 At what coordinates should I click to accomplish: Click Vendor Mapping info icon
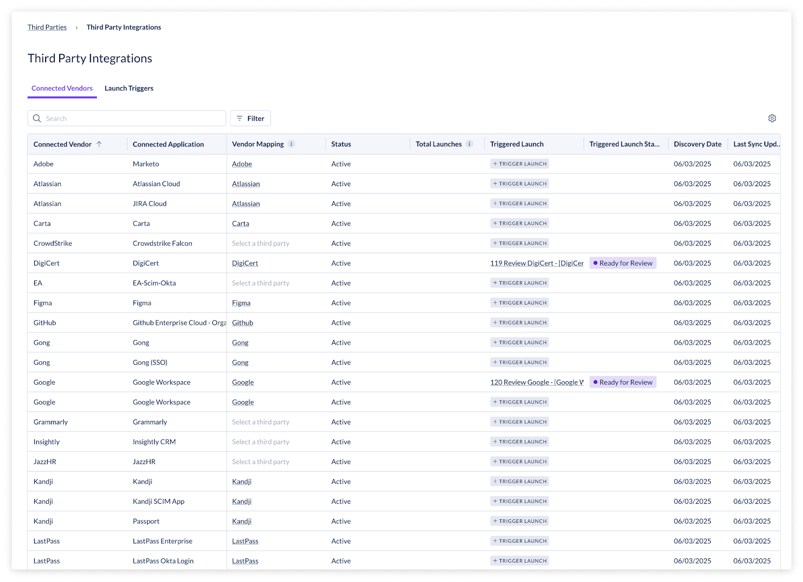point(291,144)
